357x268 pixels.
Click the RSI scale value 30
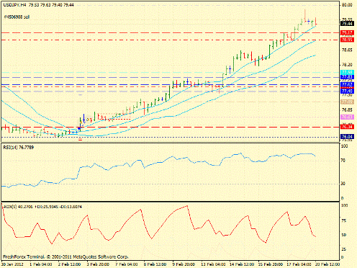[343, 184]
